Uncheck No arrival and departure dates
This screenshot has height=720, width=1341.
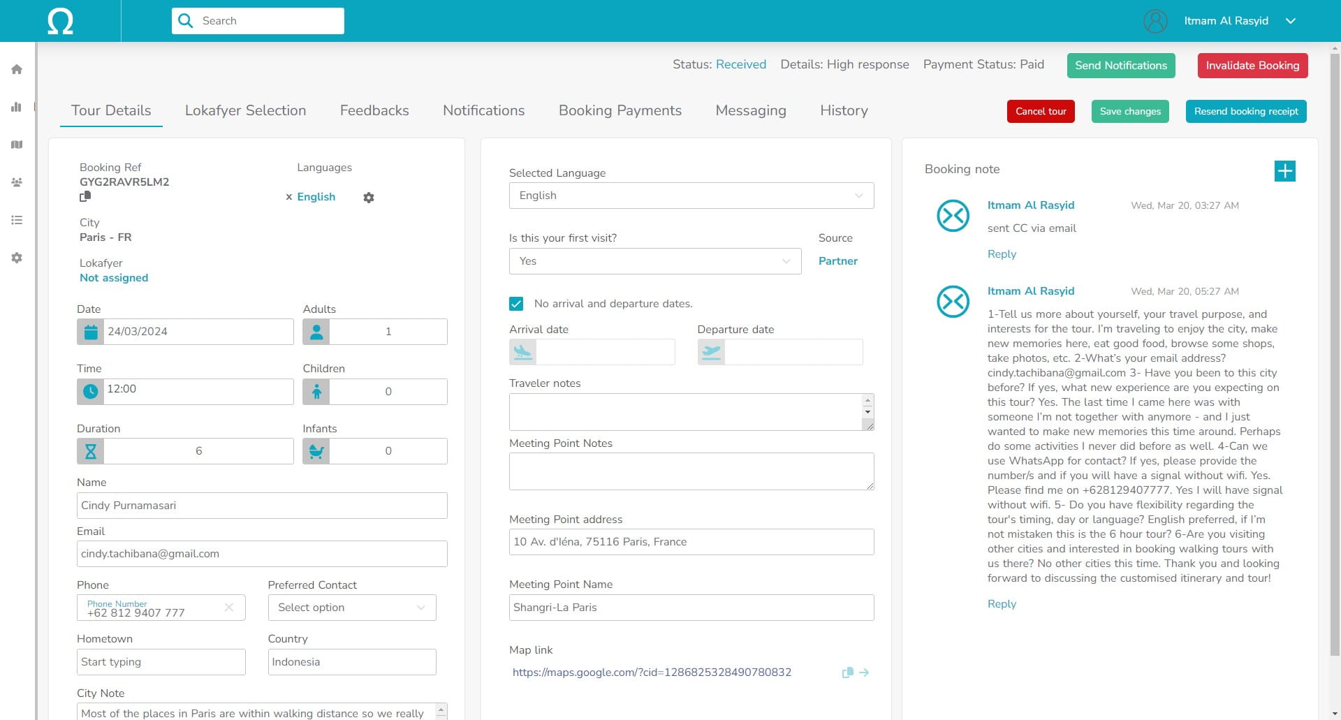pos(516,304)
